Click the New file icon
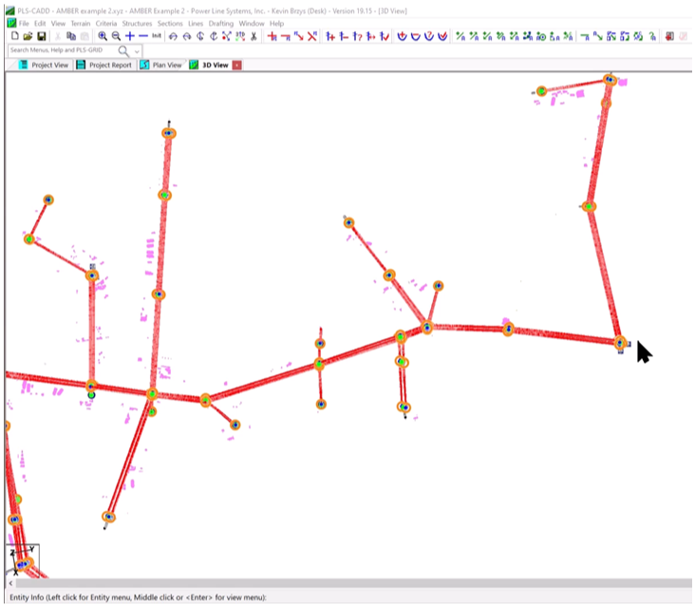 point(14,36)
